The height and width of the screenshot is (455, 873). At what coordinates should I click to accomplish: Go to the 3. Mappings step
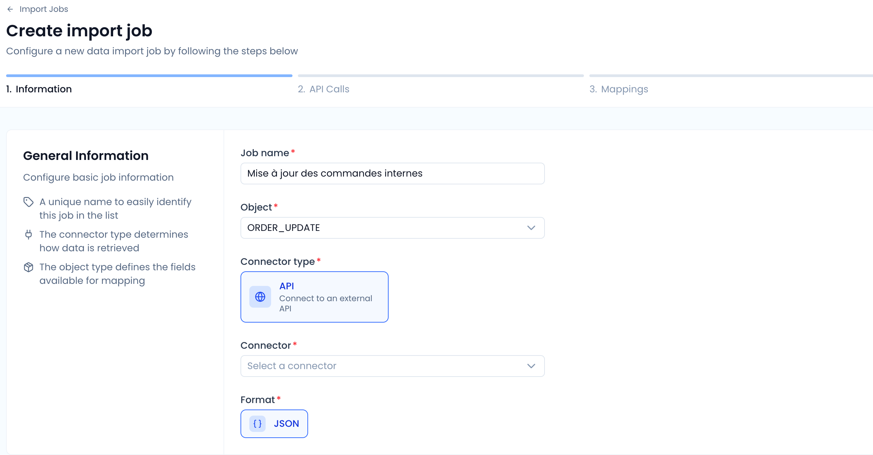pos(619,89)
